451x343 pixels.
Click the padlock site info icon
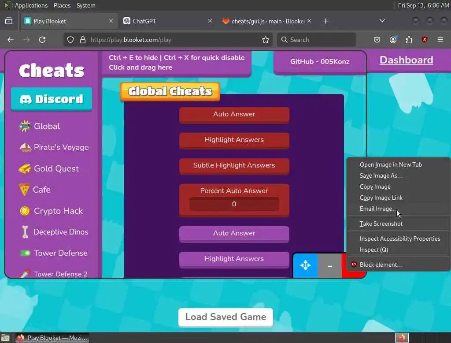click(83, 40)
